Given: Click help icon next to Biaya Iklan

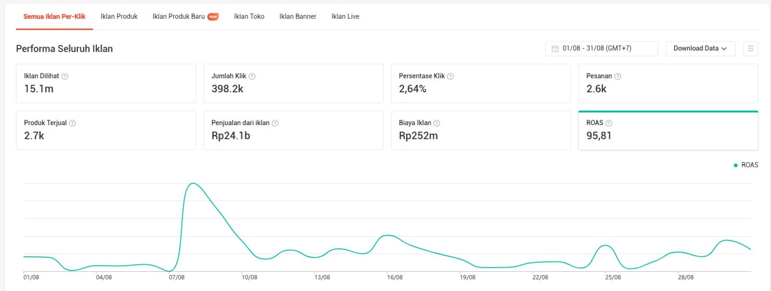Looking at the screenshot, I should point(437,123).
